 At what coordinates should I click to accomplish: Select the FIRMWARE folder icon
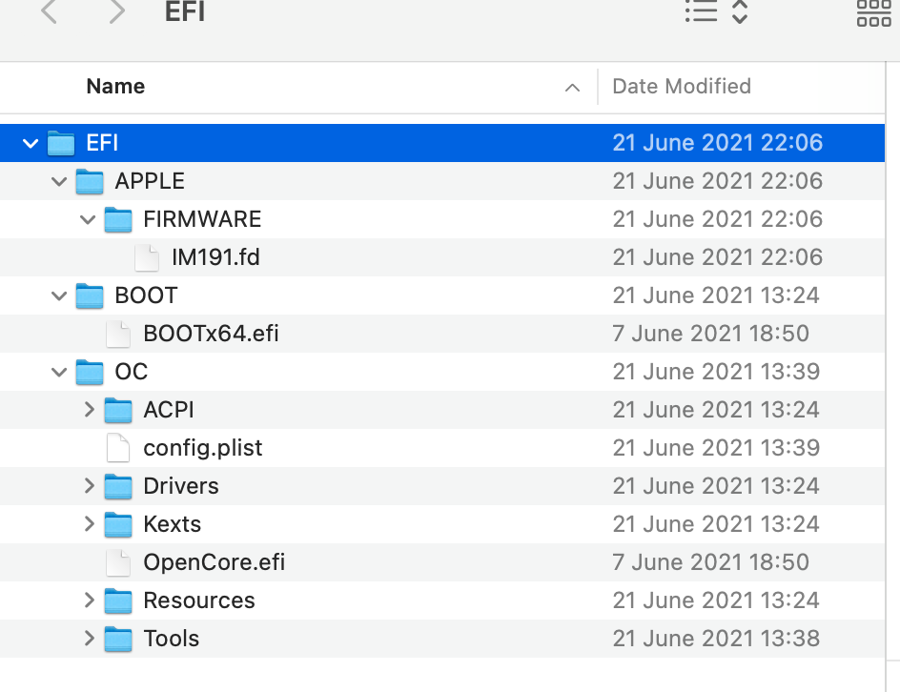pos(118,219)
